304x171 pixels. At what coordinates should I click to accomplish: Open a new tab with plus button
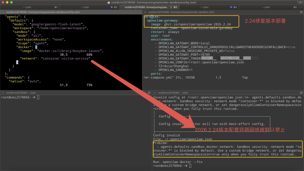click(301, 7)
